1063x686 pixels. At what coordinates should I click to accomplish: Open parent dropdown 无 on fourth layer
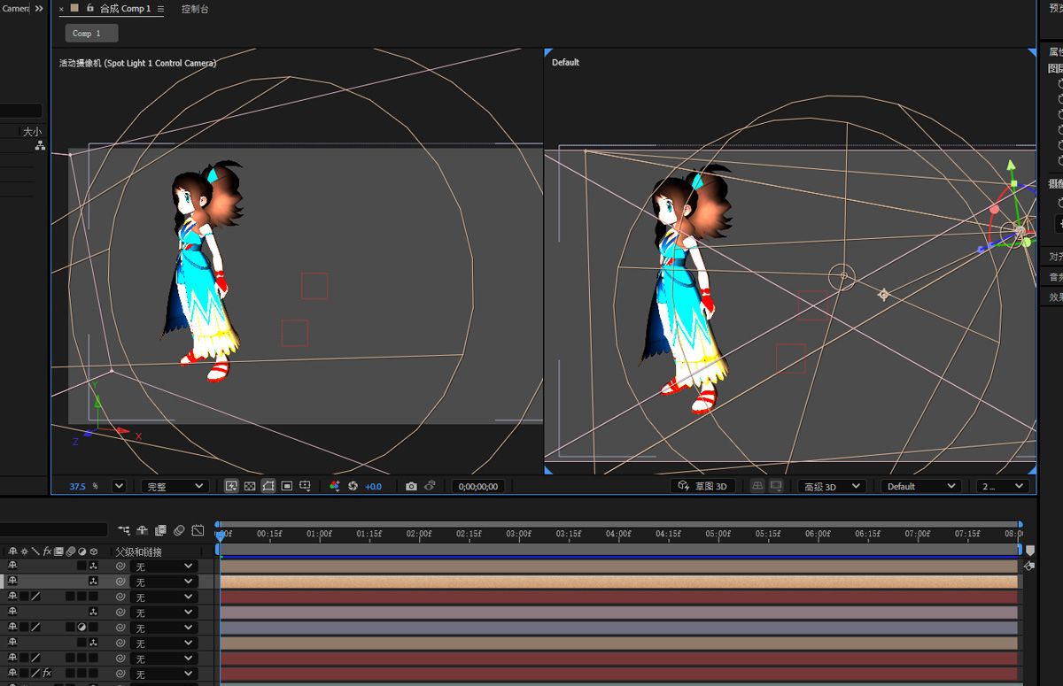[163, 613]
